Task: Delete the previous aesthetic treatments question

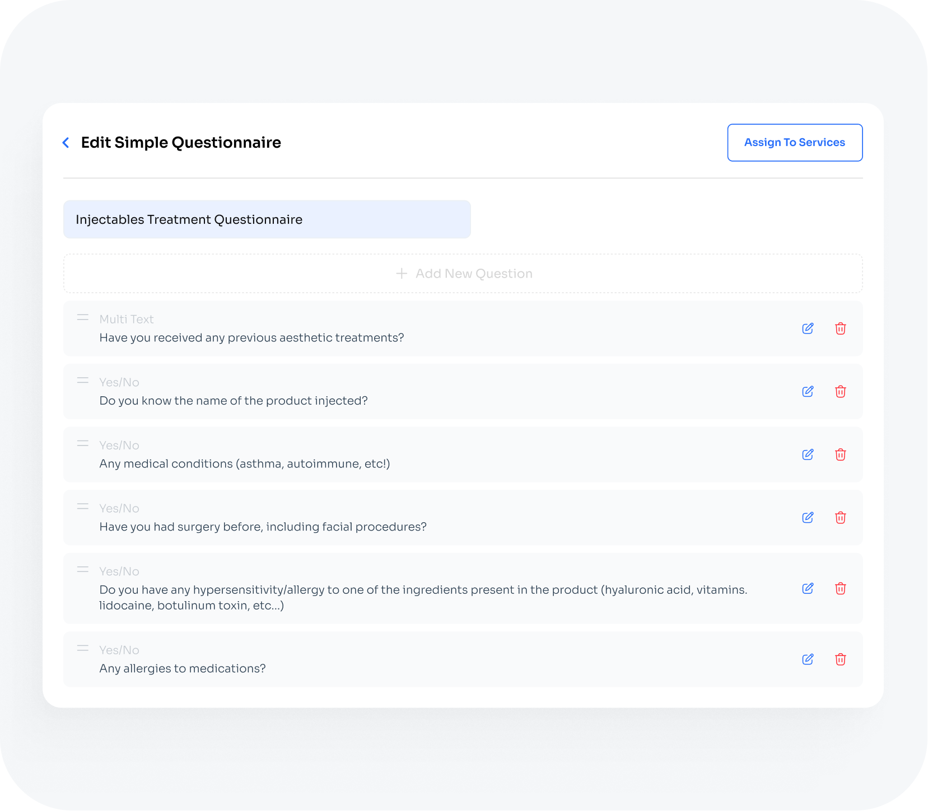Action: click(841, 329)
